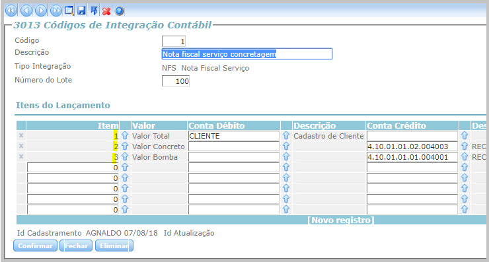Viewport: 489px width, 262px height.
Task: Delete record with red X icon
Action: pyautogui.click(x=106, y=11)
